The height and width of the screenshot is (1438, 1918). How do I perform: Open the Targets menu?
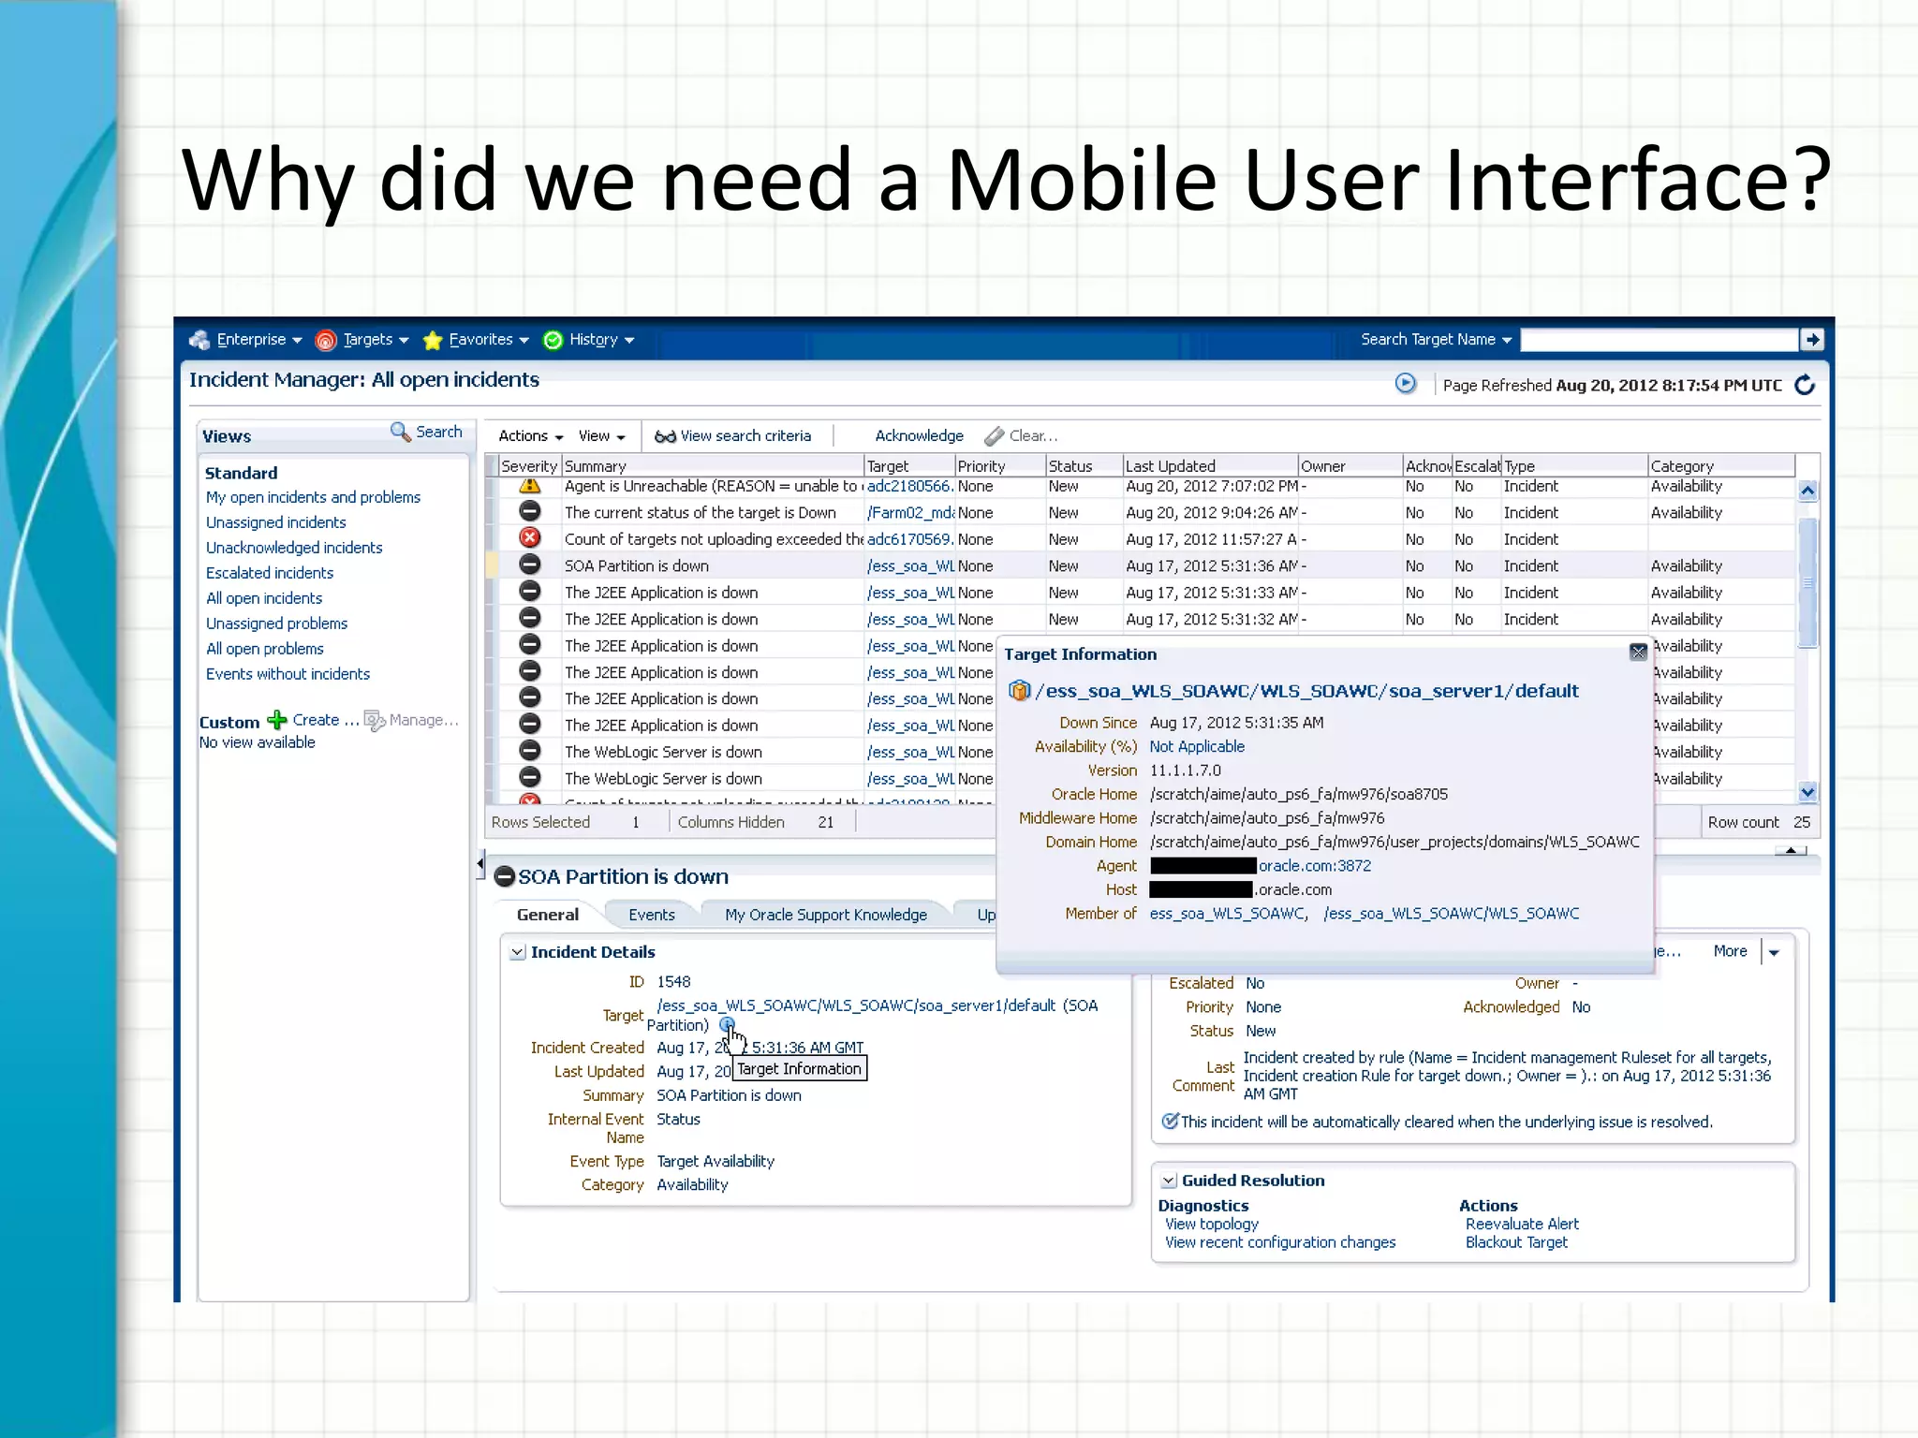376,340
